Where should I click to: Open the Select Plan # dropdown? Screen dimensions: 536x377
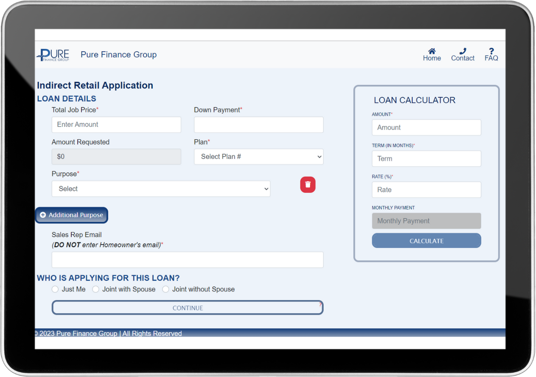click(258, 157)
